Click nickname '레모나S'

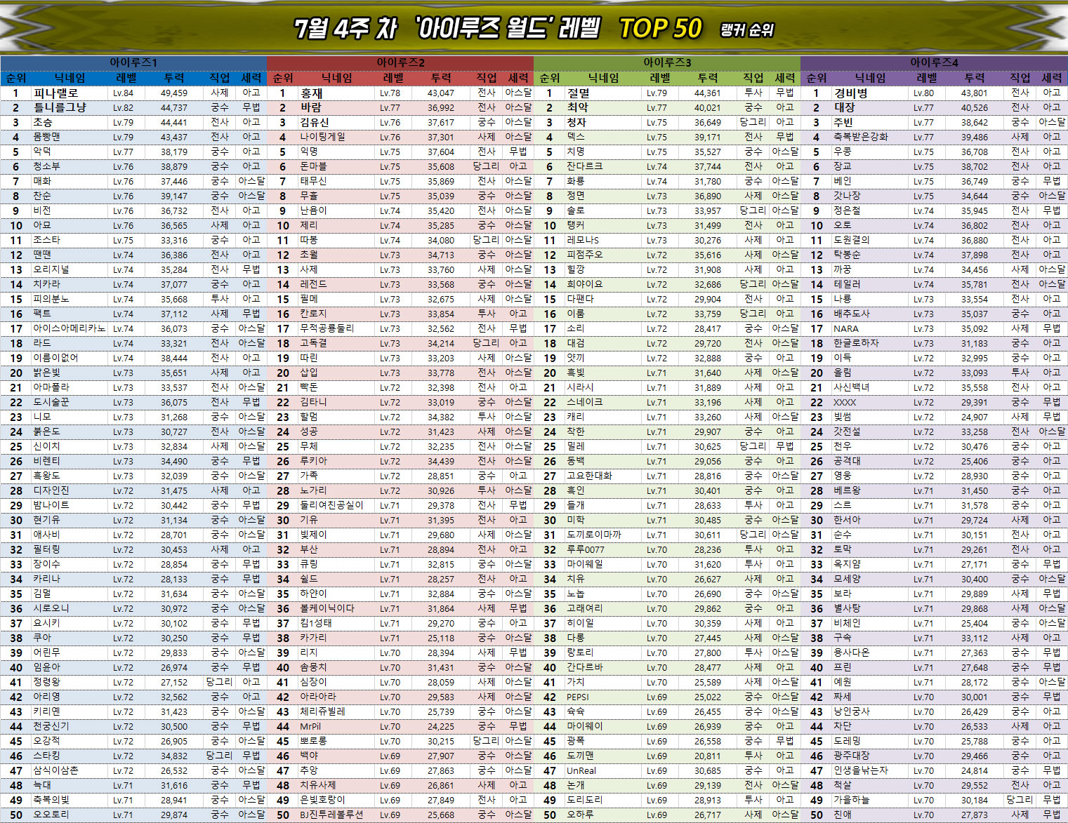584,240
